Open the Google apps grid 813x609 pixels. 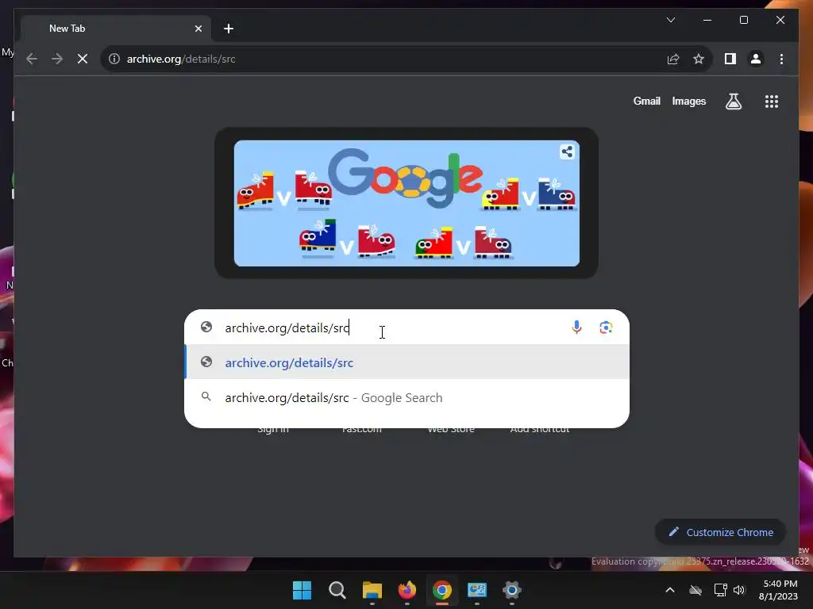click(x=772, y=101)
